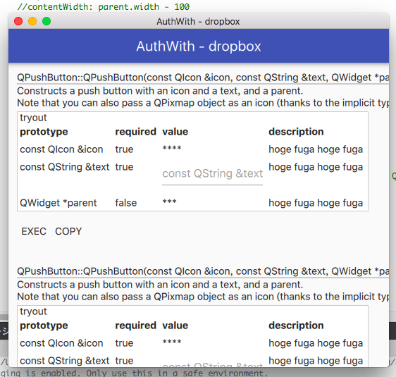Image resolution: width=396 pixels, height=377 pixels.
Task: Click the first table's prototype column header
Action: coord(44,132)
